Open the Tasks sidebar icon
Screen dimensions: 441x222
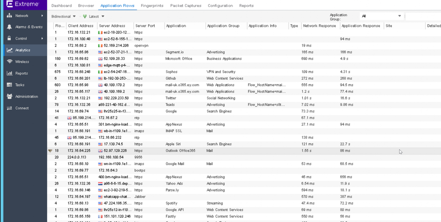point(9,85)
